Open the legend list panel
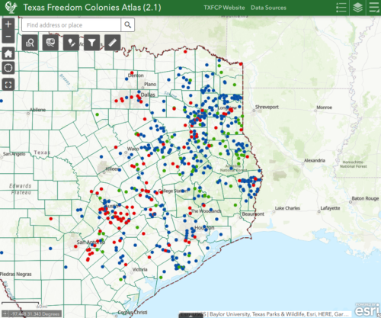 341,8
